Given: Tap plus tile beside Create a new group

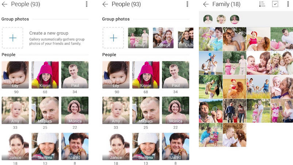Looking at the screenshot, I should point(12,38).
